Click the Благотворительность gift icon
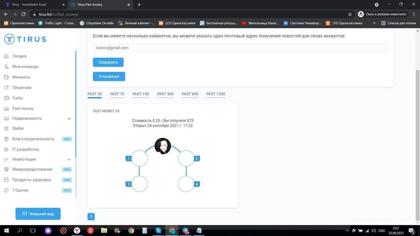Viewport: 420px width, 236px height. [6, 139]
